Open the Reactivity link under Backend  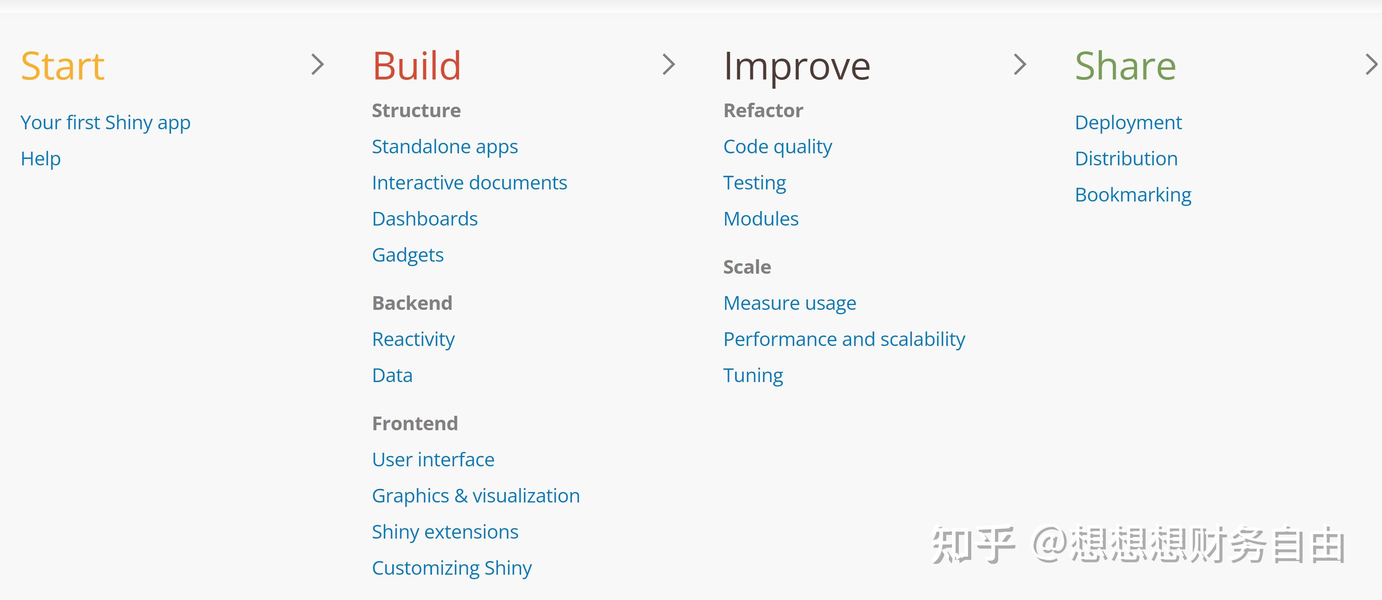(x=413, y=340)
